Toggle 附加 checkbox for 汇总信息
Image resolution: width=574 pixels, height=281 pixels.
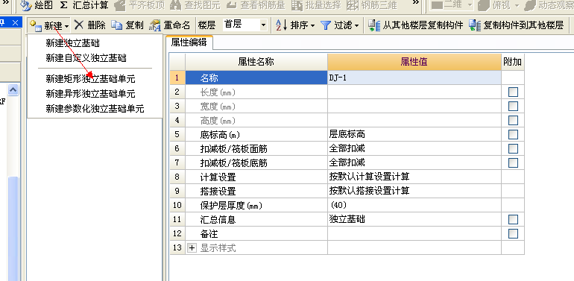513,220
